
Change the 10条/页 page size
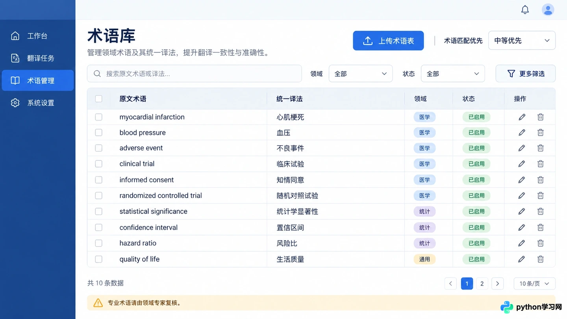click(534, 284)
